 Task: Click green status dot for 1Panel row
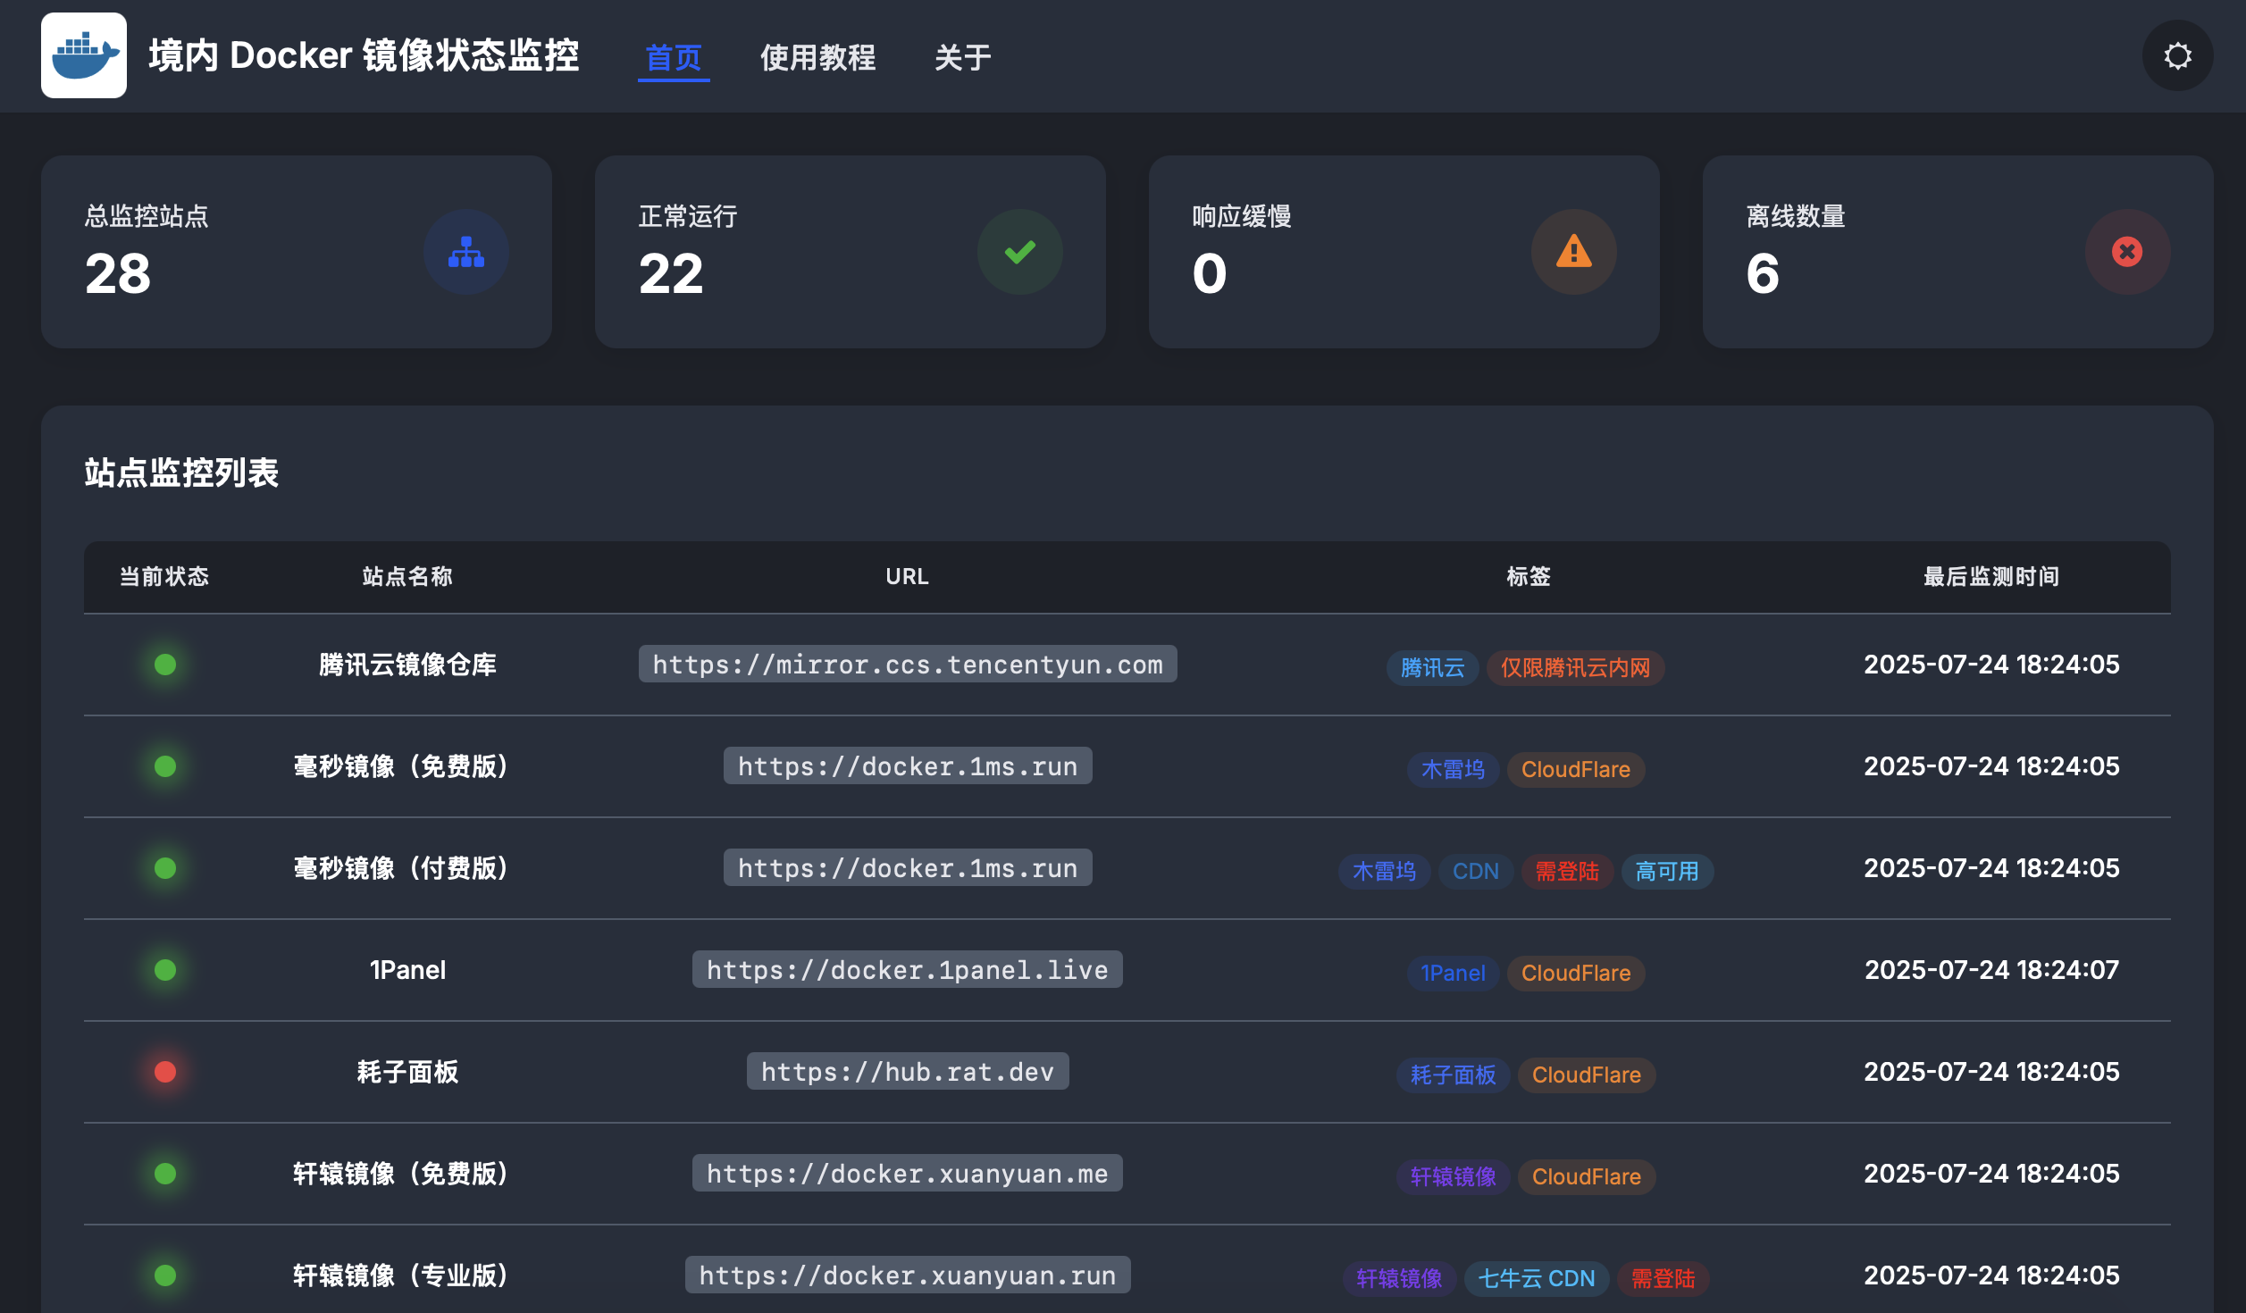(165, 970)
